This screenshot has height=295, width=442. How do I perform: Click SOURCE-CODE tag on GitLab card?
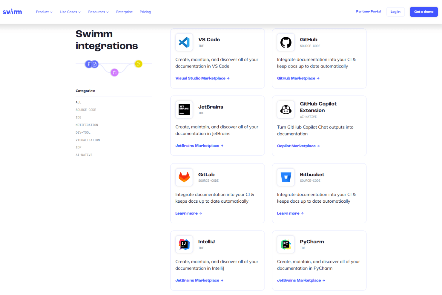208,181
